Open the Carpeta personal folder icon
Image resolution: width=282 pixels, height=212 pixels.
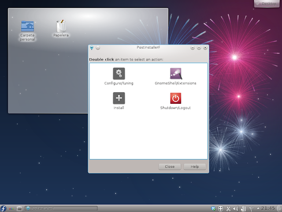coord(27,26)
